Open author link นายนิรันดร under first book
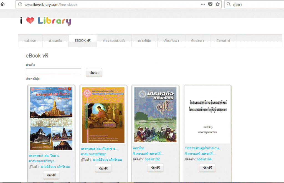 (x=55, y=167)
